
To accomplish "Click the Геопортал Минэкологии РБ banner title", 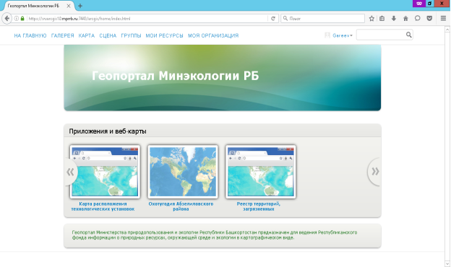I will (175, 76).
